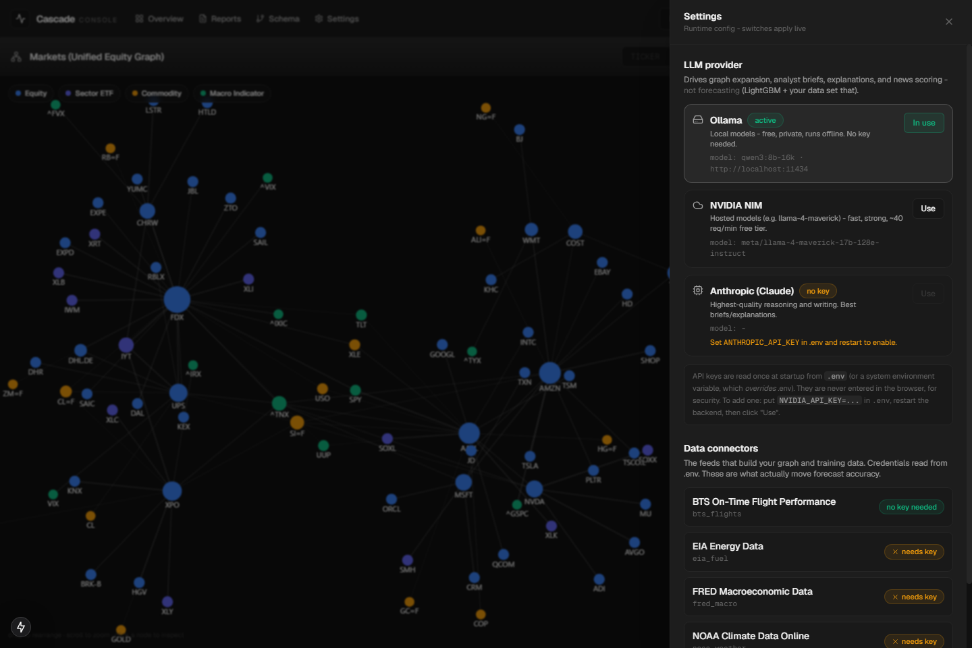Click the Cascade logo icon

tap(21, 19)
